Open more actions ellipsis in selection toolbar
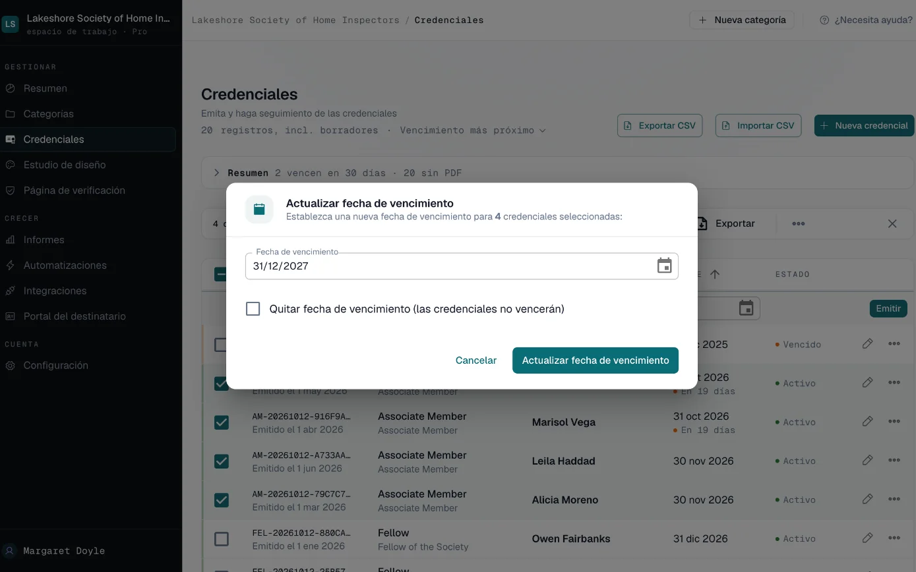The width and height of the screenshot is (916, 572). [798, 223]
